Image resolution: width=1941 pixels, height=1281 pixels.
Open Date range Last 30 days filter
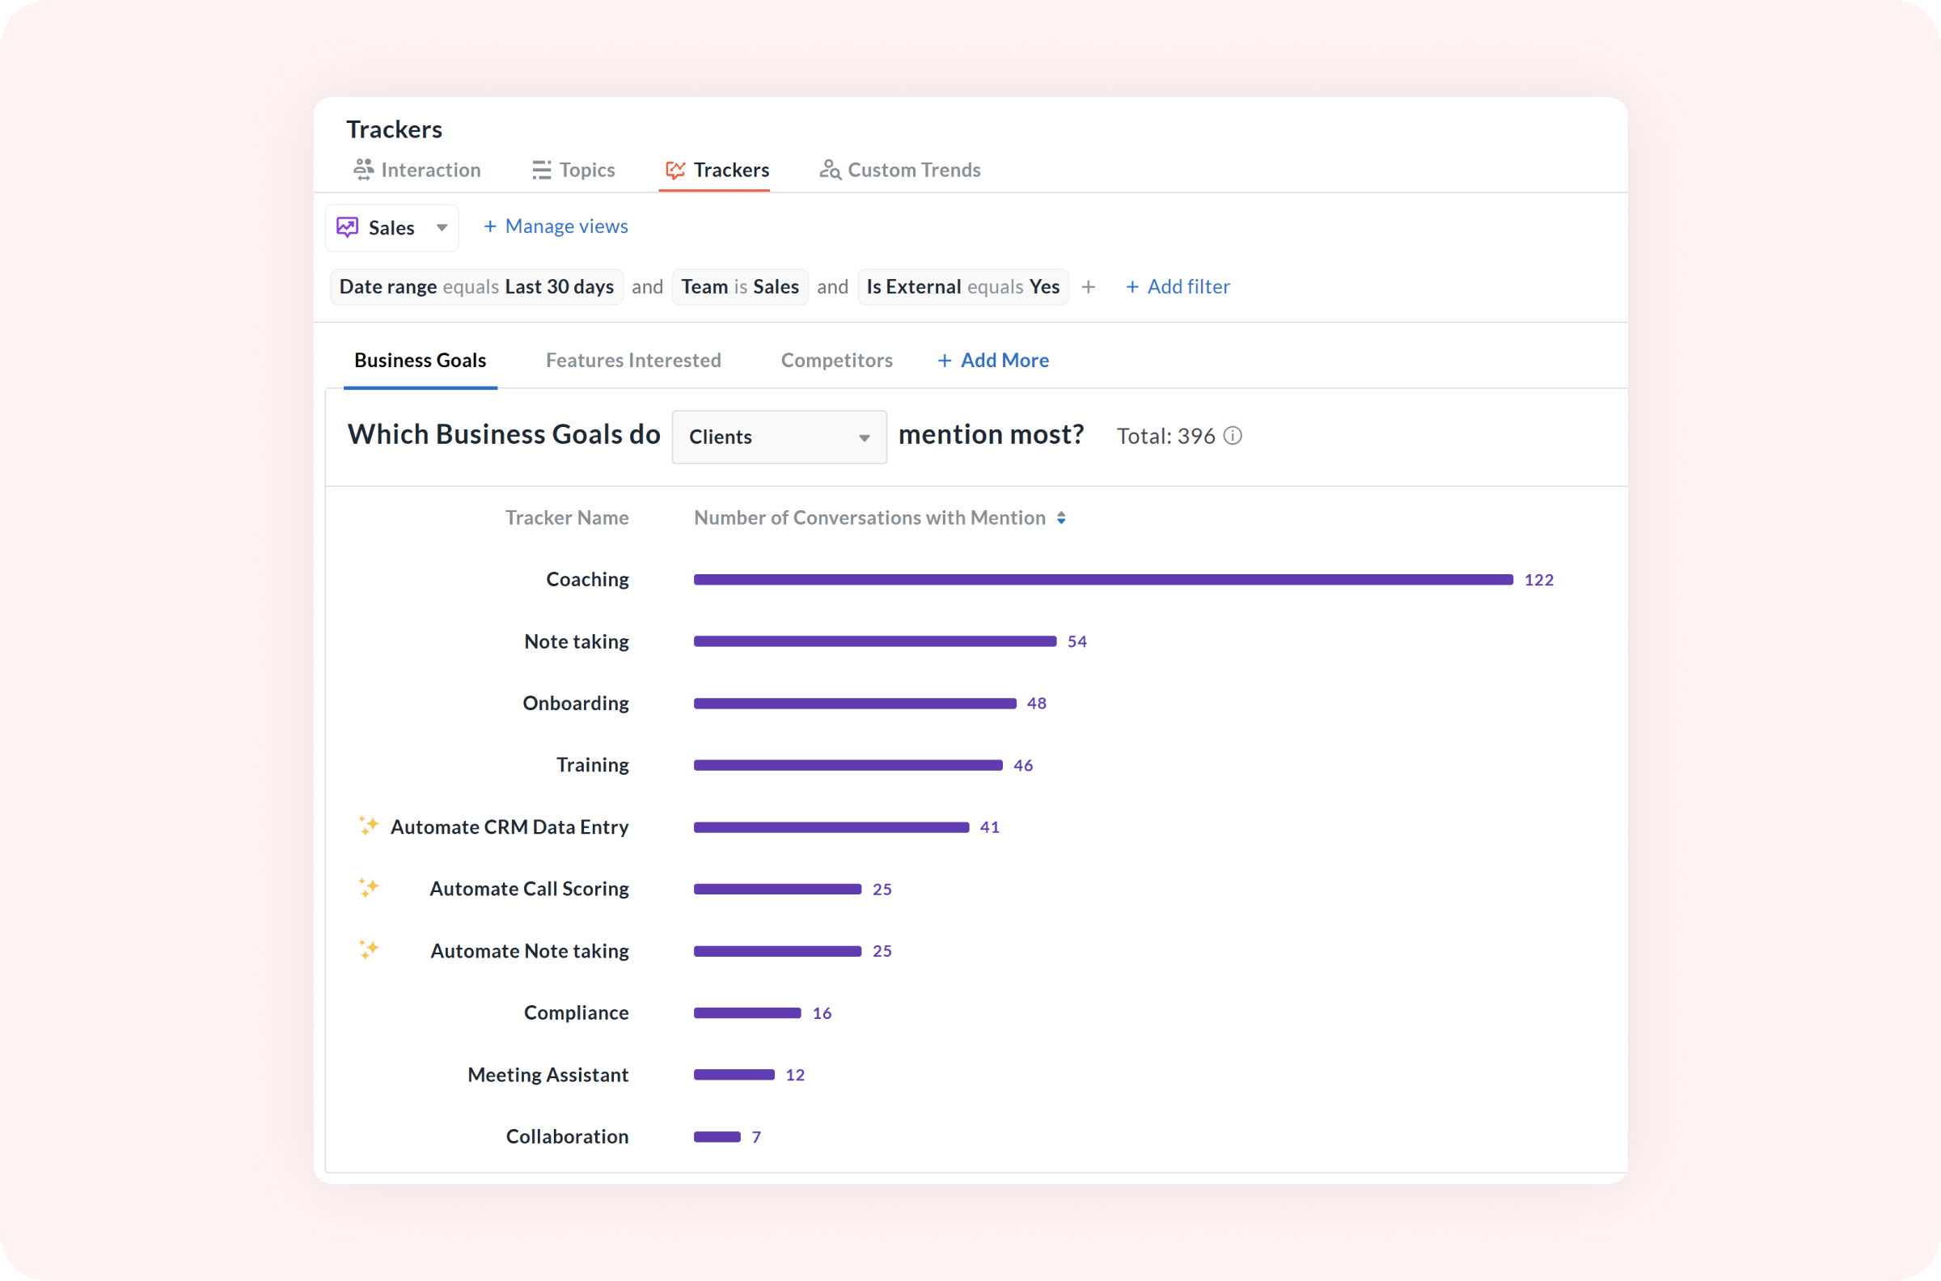click(x=476, y=287)
